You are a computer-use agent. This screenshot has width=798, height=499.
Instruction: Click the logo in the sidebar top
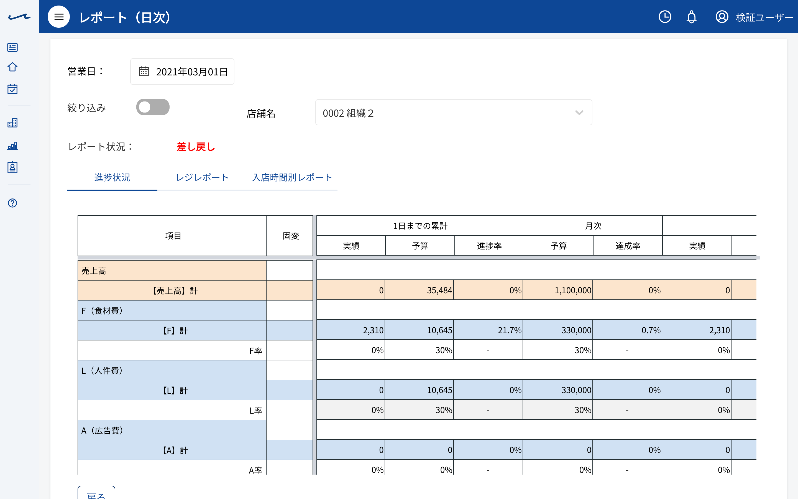[x=19, y=17]
